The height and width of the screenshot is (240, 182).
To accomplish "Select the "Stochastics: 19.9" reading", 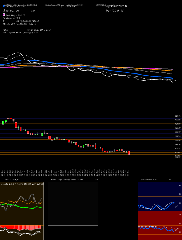I will (x=11, y=18).
